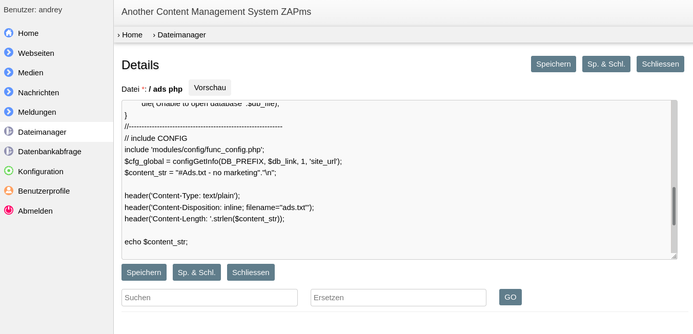Click the "Benutzer: andrey" label
Viewport: 693px width, 334px height.
click(x=33, y=9)
